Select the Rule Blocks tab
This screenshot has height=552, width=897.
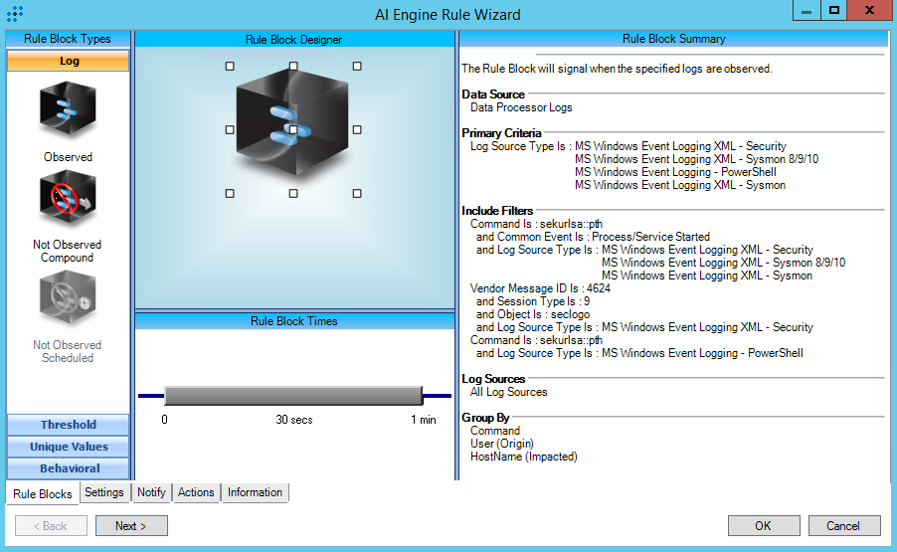43,493
